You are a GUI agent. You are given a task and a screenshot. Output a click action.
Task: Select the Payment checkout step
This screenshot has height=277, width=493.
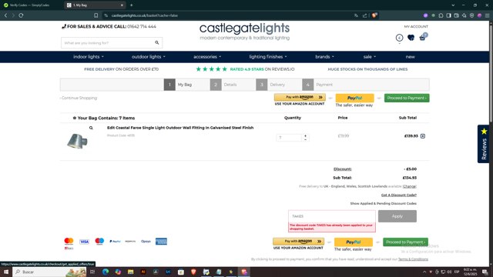coord(317,85)
